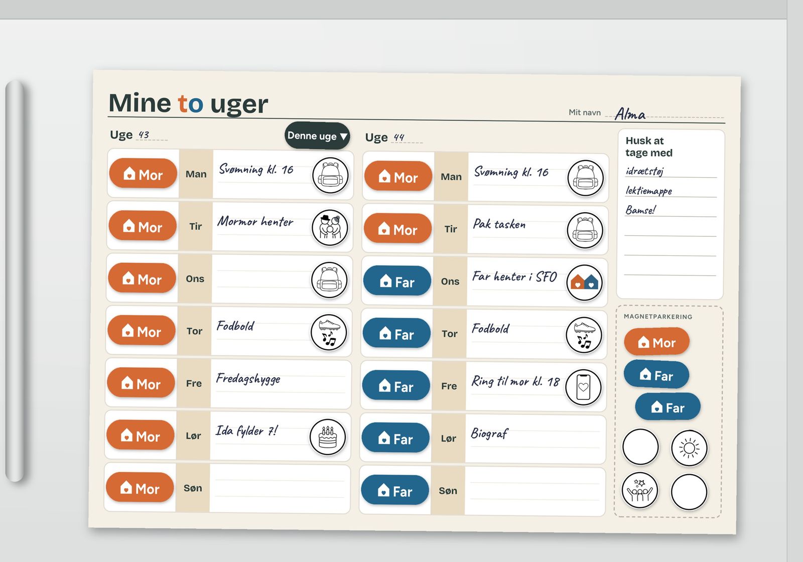
Task: Click the Far magnet on Uge 44 Søn
Action: [395, 491]
